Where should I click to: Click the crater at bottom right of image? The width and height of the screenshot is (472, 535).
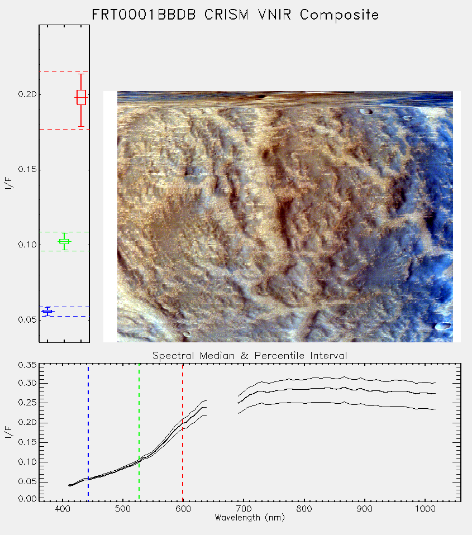[443, 326]
